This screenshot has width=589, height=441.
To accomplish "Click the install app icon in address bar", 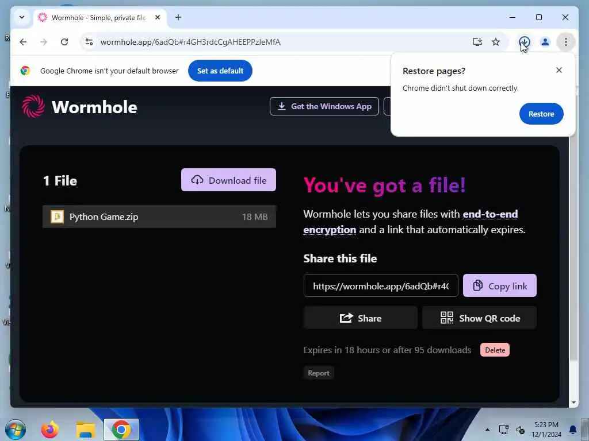I will coord(477,42).
